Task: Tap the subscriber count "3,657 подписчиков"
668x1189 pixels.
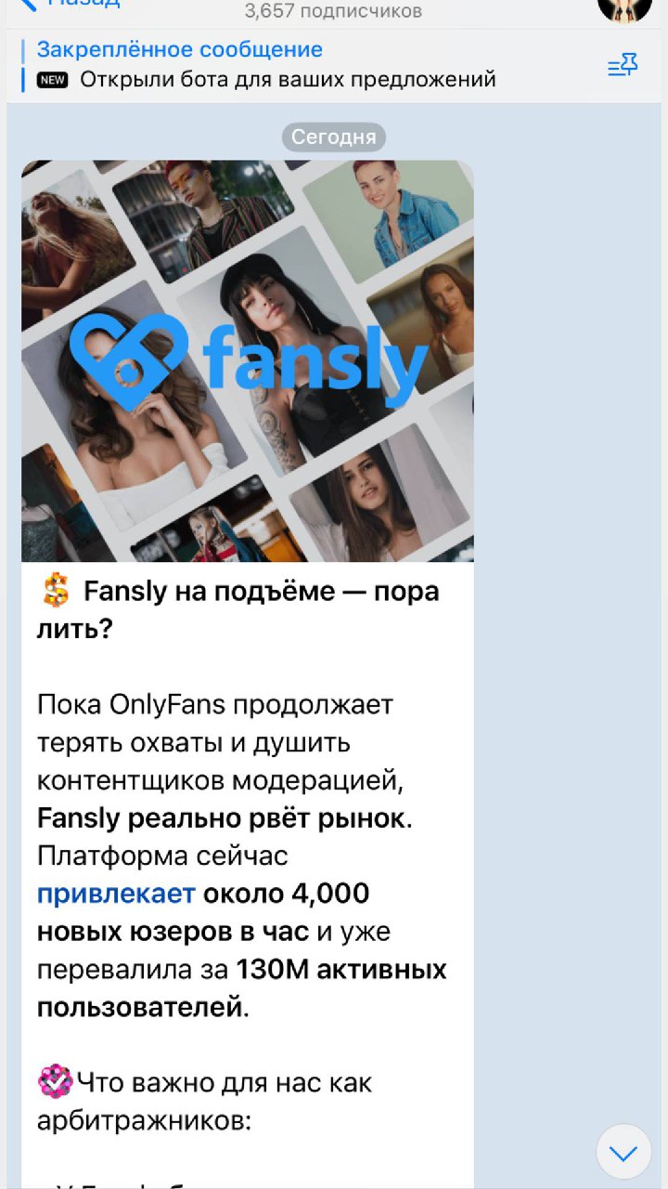Action: pyautogui.click(x=333, y=11)
